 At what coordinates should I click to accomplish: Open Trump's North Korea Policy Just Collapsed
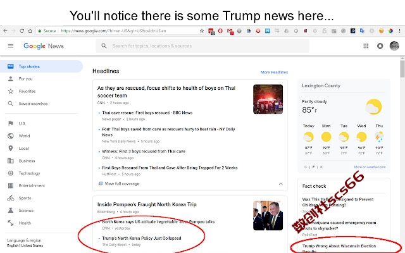pos(142,238)
